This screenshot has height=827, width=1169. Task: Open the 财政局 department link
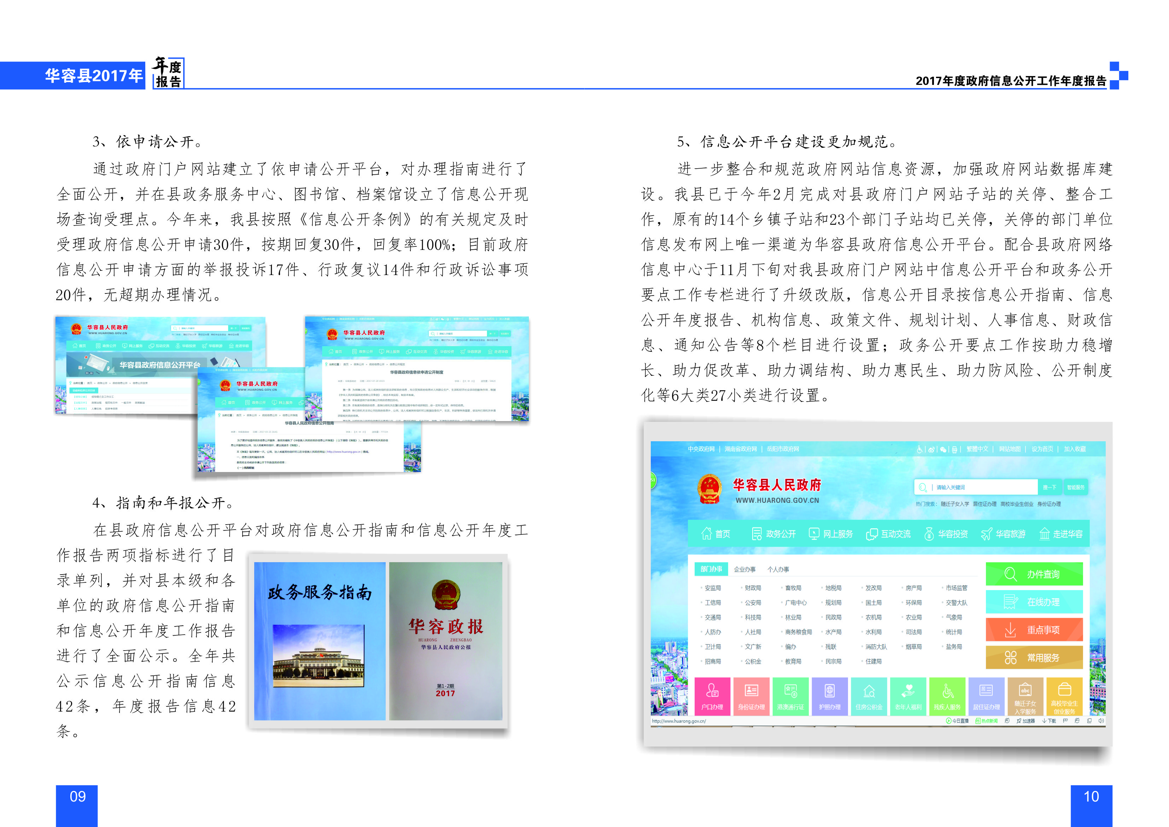point(753,588)
